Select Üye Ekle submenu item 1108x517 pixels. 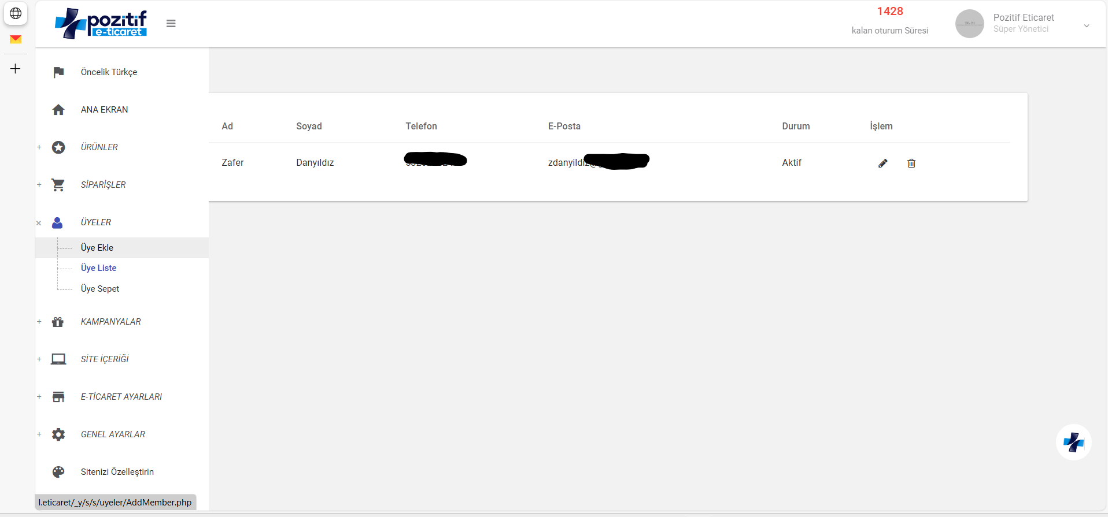(97, 248)
